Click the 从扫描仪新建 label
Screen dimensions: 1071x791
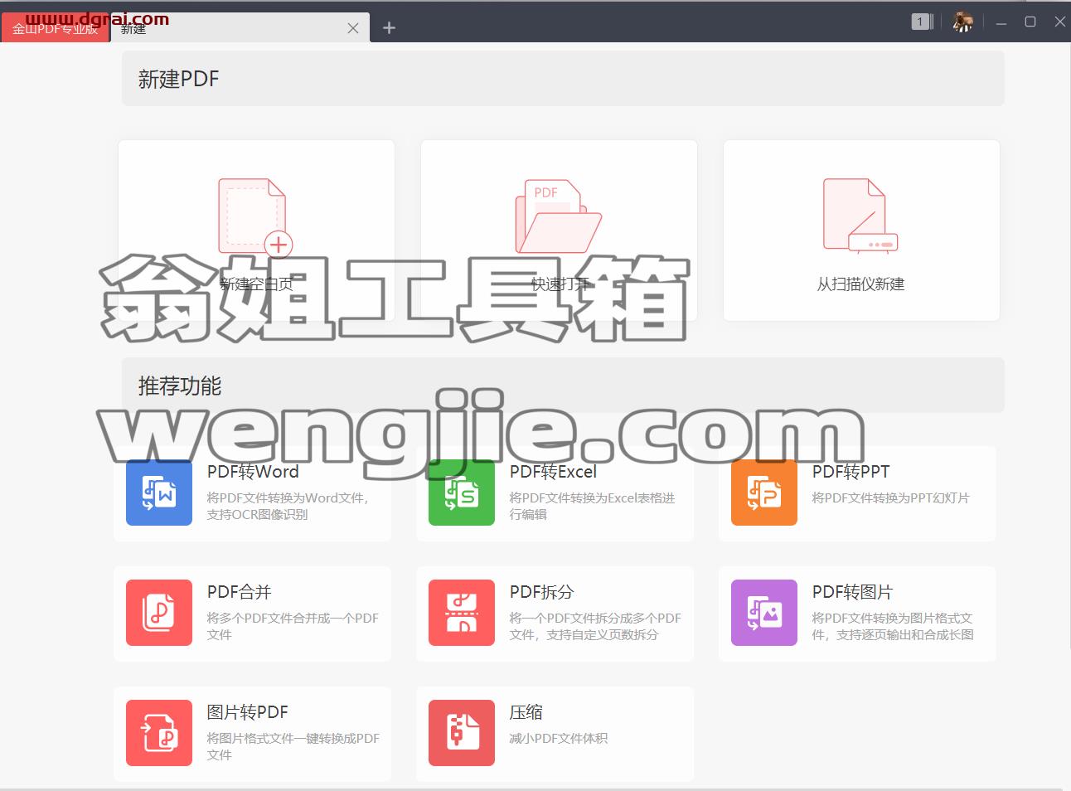point(860,284)
